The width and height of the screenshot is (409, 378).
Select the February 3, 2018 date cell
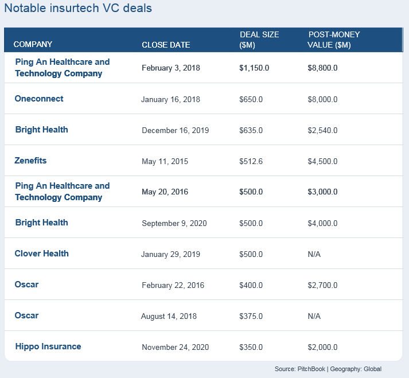click(x=171, y=68)
